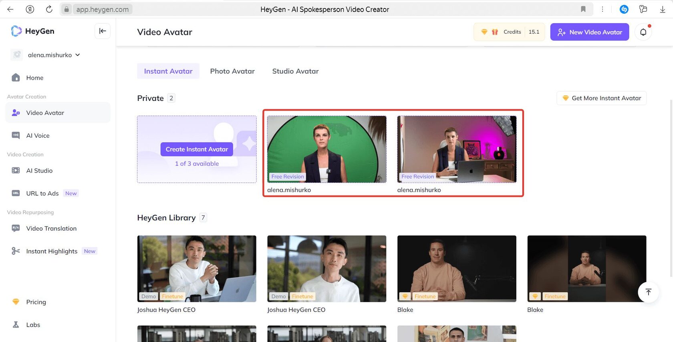The height and width of the screenshot is (342, 673).
Task: Click the alena.mishurko account avatar icon
Action: tap(17, 55)
